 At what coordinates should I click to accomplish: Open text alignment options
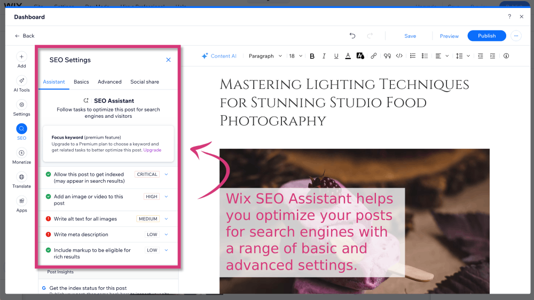tap(442, 56)
